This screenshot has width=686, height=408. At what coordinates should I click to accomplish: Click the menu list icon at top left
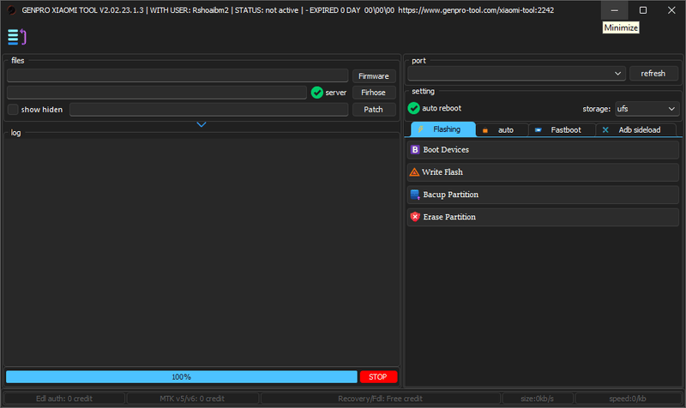pyautogui.click(x=17, y=37)
